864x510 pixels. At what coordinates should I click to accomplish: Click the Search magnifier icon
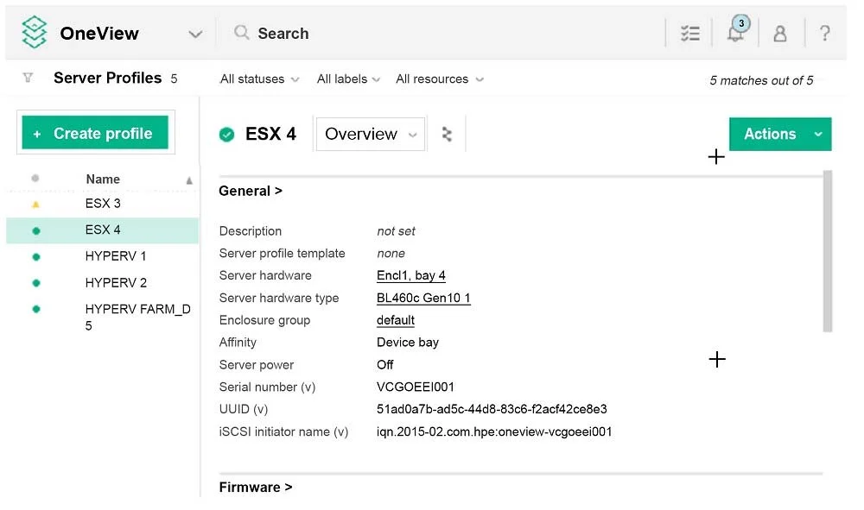[241, 33]
